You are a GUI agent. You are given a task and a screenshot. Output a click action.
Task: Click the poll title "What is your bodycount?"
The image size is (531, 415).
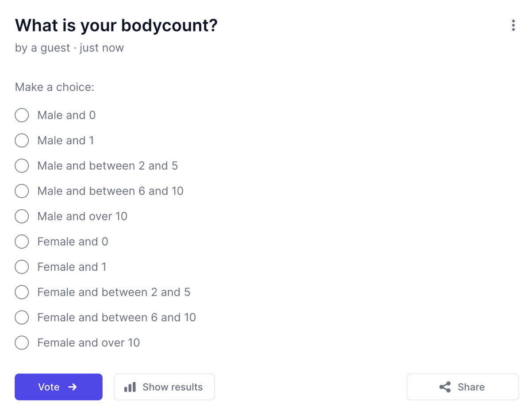(x=116, y=26)
